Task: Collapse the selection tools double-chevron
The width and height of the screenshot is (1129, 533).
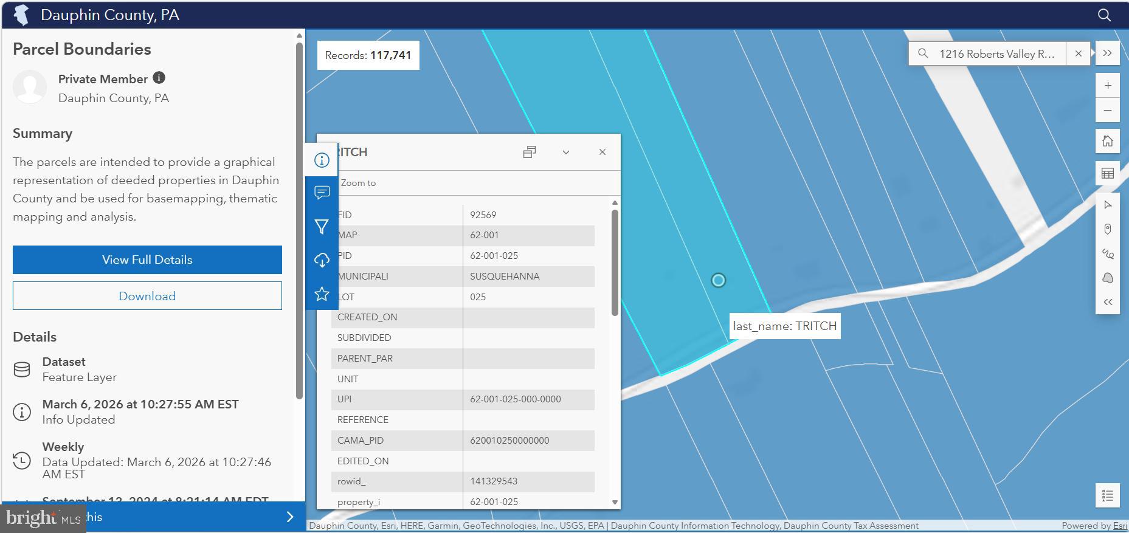Action: (x=1107, y=302)
